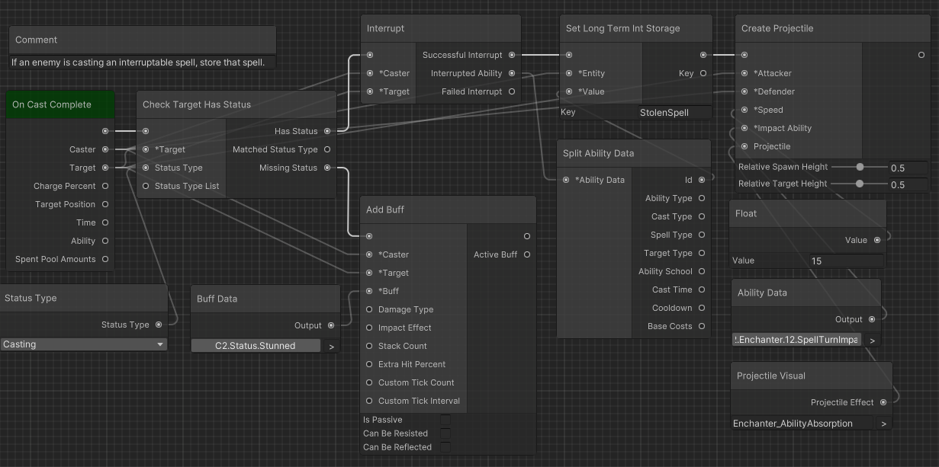The width and height of the screenshot is (939, 467).
Task: Toggle the Can Be Reflected checkbox
Action: [x=445, y=447]
